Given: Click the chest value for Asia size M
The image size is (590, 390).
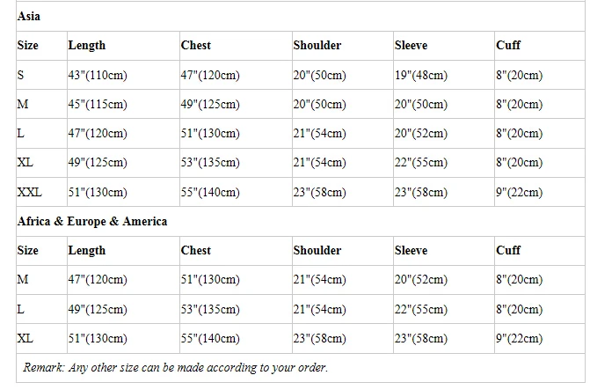Looking at the screenshot, I should pos(210,104).
